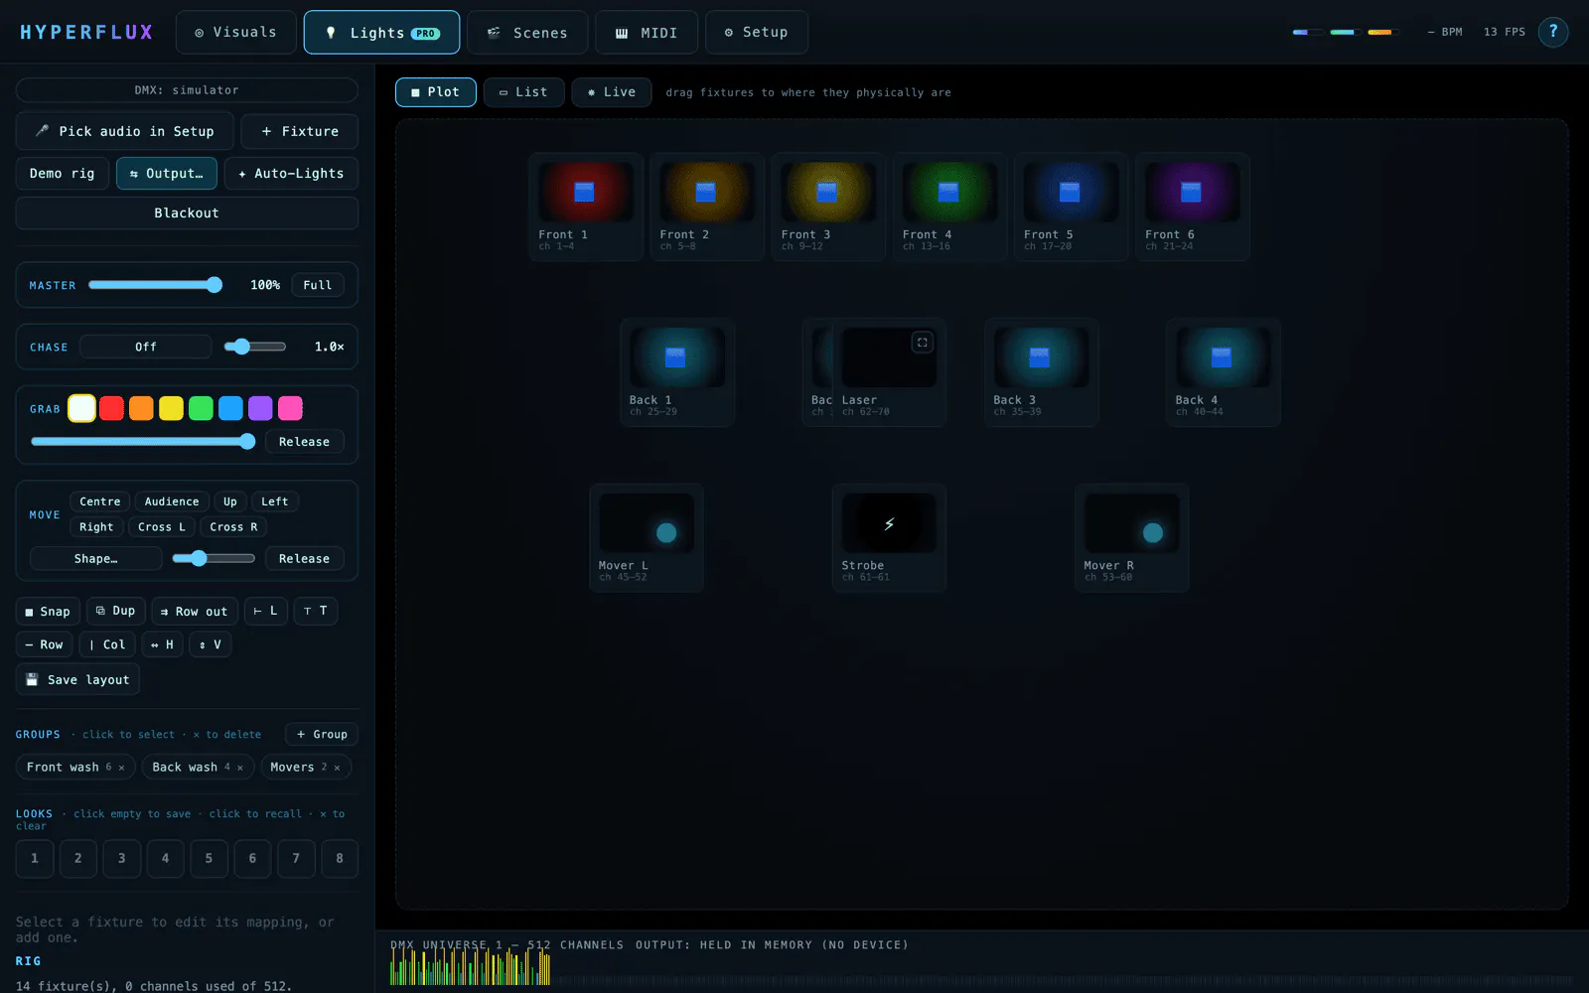Grab the yellow color swatch
1589x993 pixels.
pyautogui.click(x=172, y=408)
